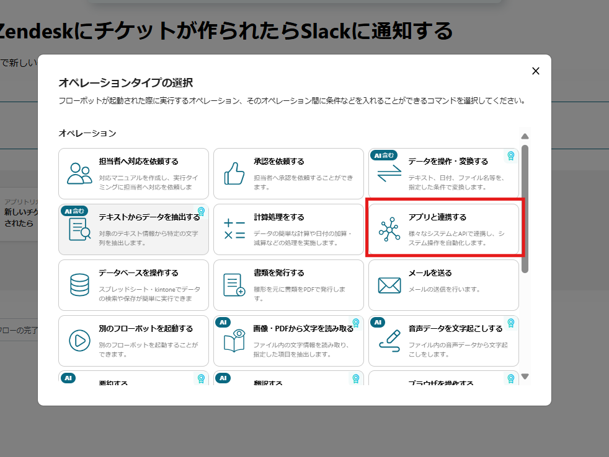The width and height of the screenshot is (609, 457).
Task: Select the アプリと連携する operation title
Action: click(437, 217)
